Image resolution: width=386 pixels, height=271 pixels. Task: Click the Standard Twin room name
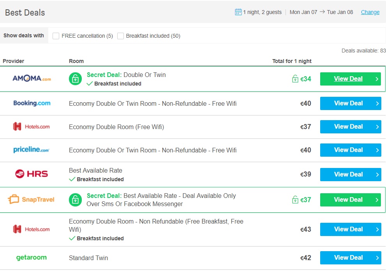click(x=88, y=258)
